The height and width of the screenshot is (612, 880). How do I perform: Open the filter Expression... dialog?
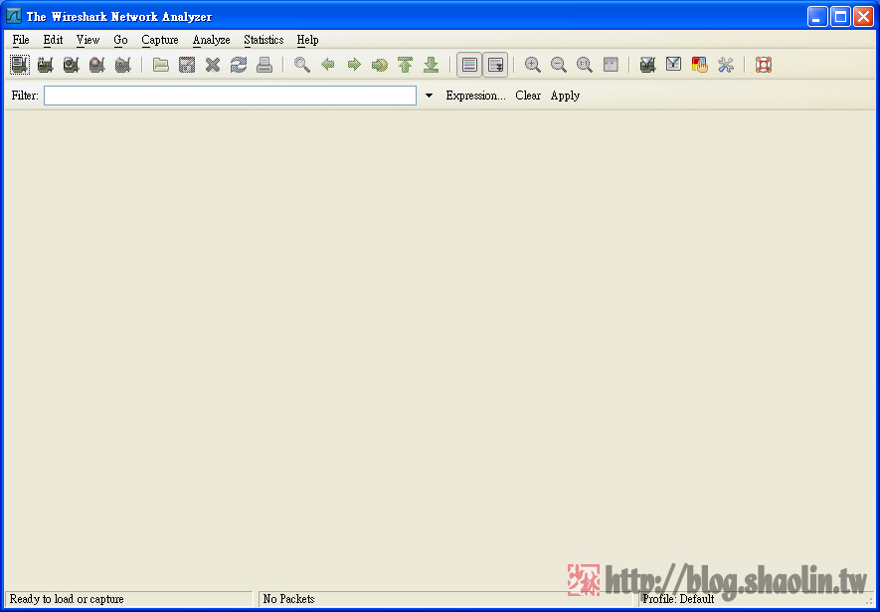(476, 96)
